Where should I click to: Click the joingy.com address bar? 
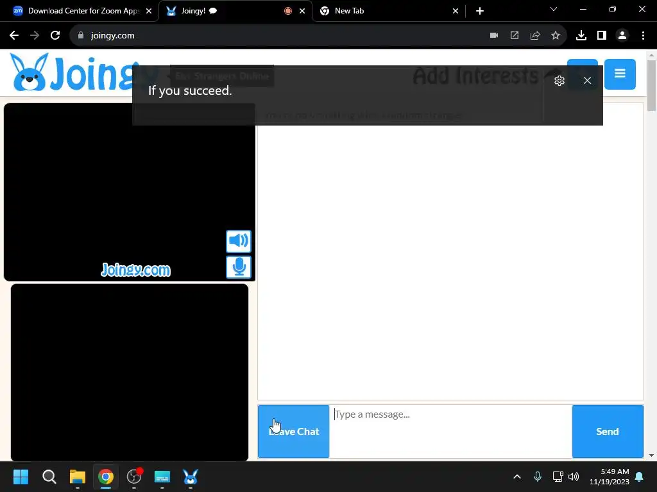[277, 36]
